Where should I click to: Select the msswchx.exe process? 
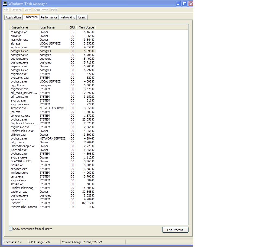click(x=53, y=40)
